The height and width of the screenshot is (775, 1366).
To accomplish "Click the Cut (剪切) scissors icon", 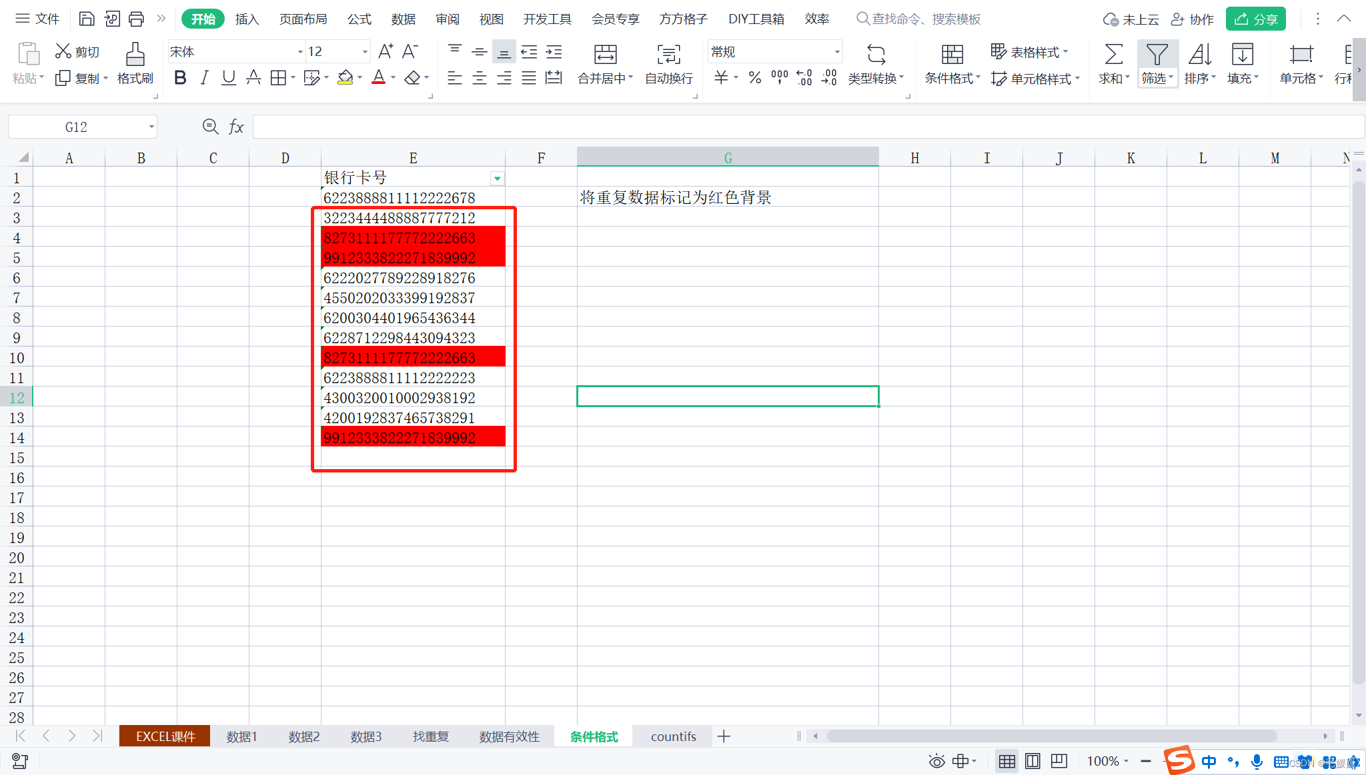I will point(63,51).
